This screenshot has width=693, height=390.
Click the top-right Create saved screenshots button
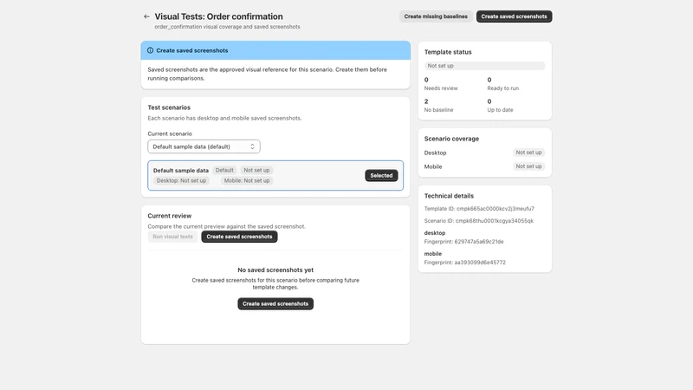(x=514, y=16)
